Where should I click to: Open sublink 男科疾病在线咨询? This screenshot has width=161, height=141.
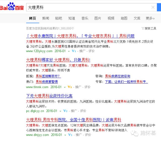[x=117, y=76]
